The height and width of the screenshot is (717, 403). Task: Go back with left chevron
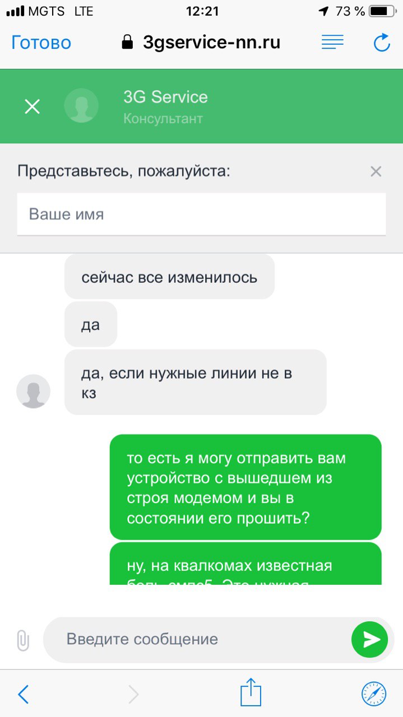click(23, 695)
